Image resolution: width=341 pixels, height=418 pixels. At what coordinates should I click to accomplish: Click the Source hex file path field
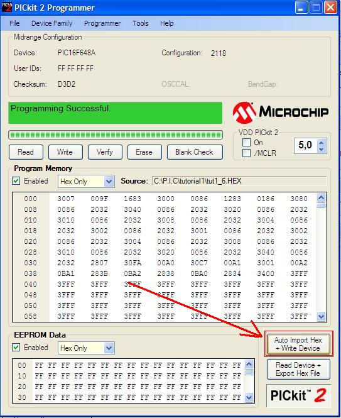239,181
